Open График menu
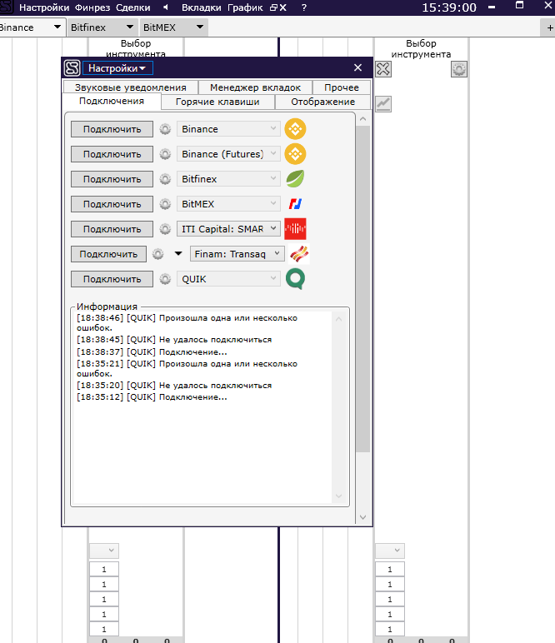Viewport: 555px width, 643px height. pyautogui.click(x=245, y=7)
